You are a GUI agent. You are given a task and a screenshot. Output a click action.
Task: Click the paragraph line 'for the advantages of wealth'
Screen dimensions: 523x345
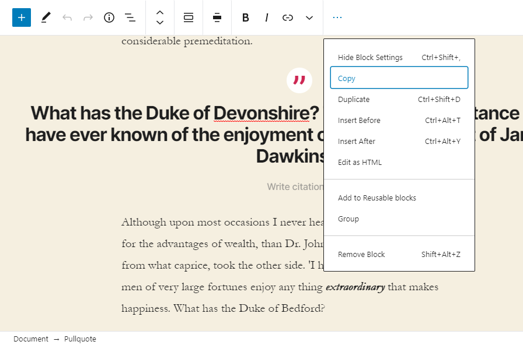point(222,244)
